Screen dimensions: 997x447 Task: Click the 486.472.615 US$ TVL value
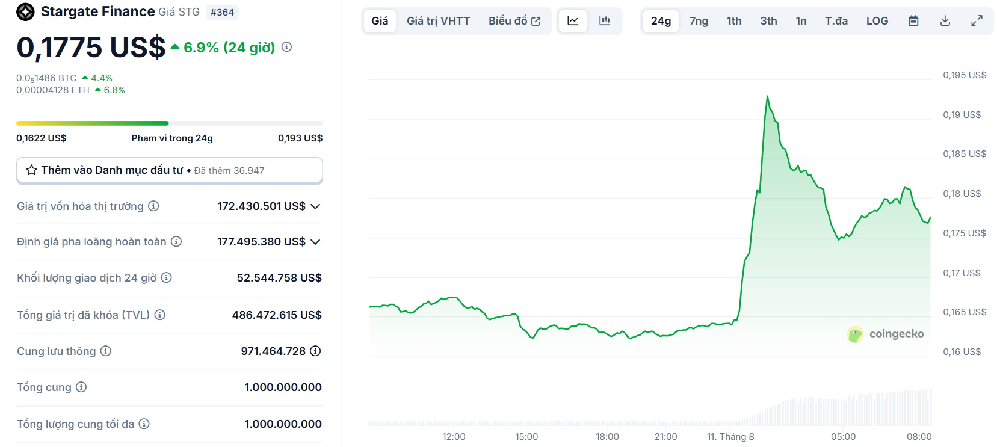pyautogui.click(x=277, y=315)
